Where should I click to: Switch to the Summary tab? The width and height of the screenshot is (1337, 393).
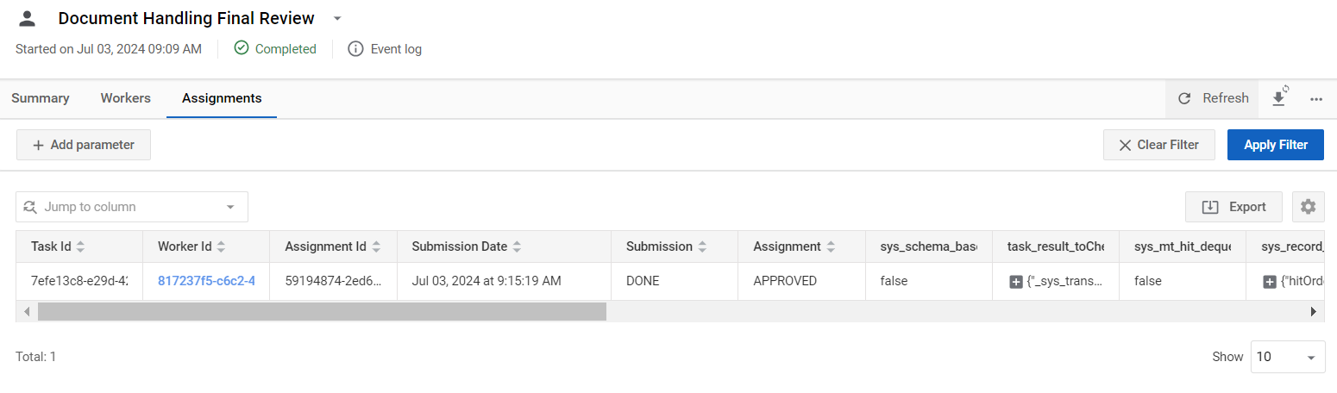tap(41, 98)
